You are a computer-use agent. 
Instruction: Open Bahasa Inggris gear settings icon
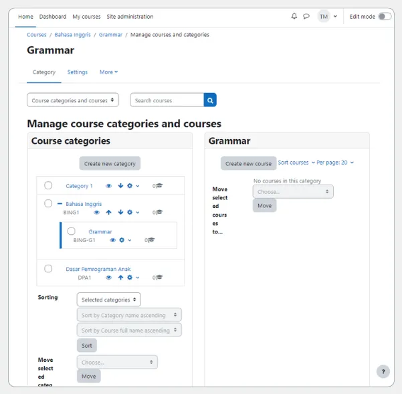pos(130,212)
